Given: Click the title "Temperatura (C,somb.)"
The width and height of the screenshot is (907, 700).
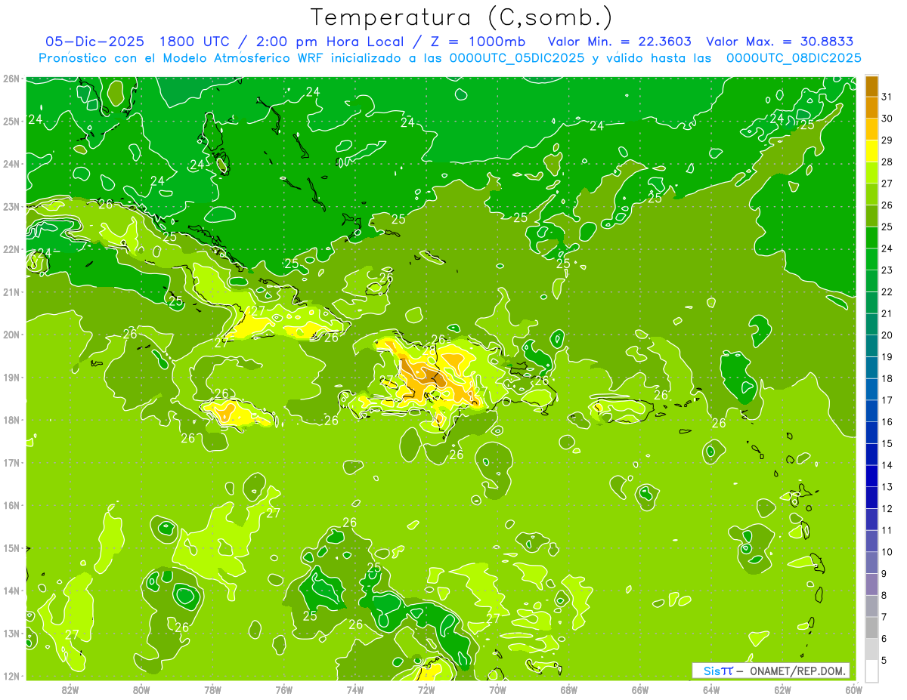Looking at the screenshot, I should [462, 17].
